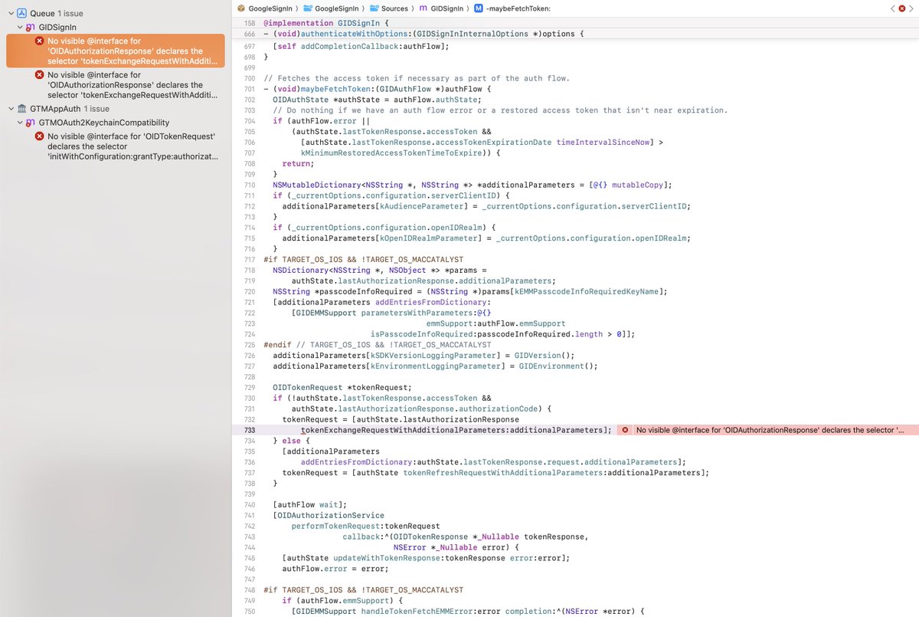The image size is (919, 617).
Task: Click 'OIDAuthorizationService' on line 741
Action: (x=331, y=515)
